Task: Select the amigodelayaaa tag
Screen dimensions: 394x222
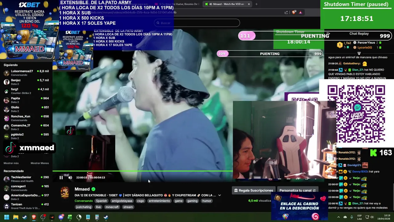Action: coord(122,201)
